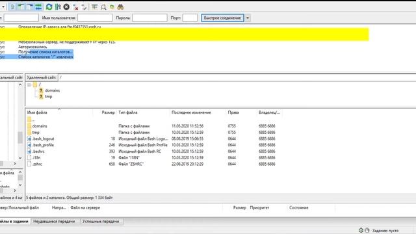
Task: Open the quick connect history dropdown
Action: [x=248, y=18]
